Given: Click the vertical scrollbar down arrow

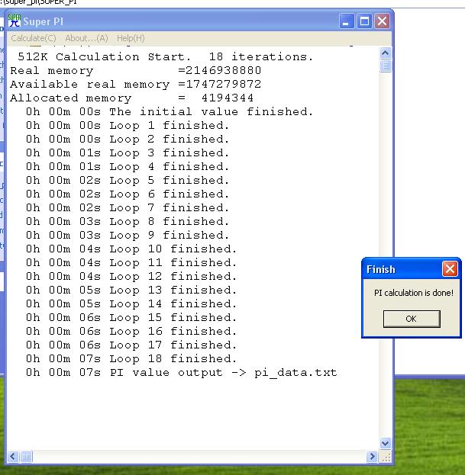Looking at the screenshot, I should (385, 443).
